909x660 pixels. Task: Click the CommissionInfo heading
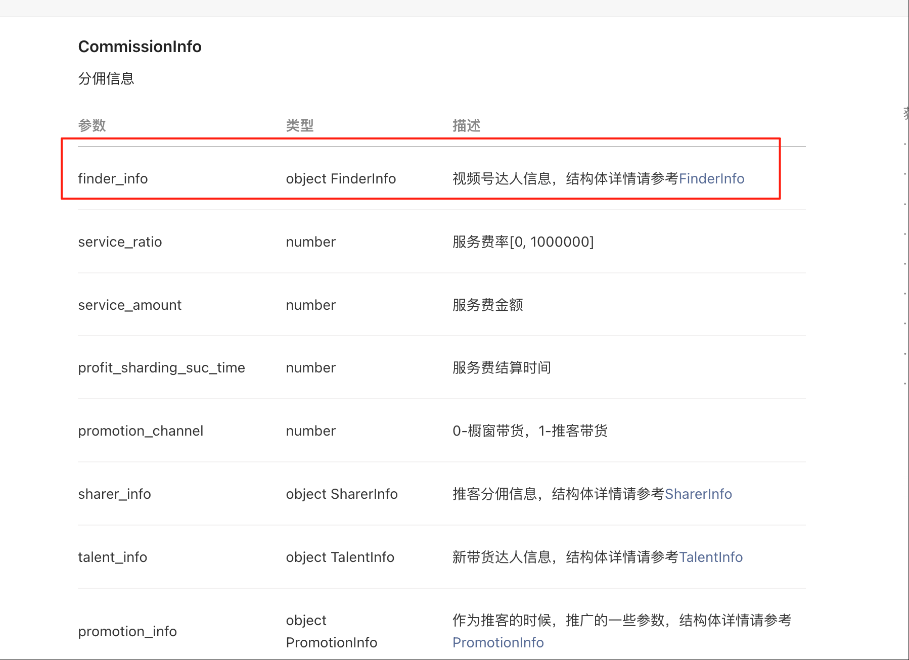pyautogui.click(x=140, y=46)
